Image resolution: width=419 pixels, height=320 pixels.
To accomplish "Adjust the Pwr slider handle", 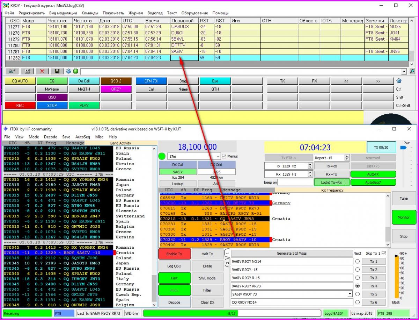I will point(403,148).
